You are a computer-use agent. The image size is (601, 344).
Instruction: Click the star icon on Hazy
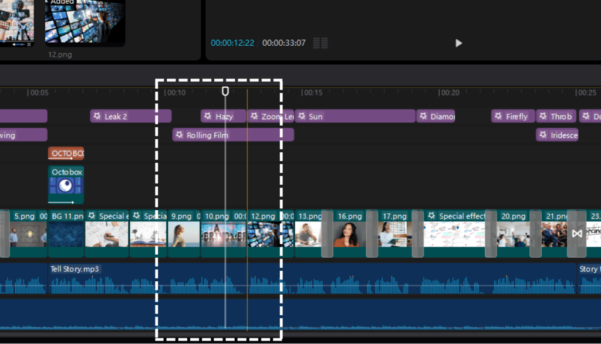click(208, 116)
